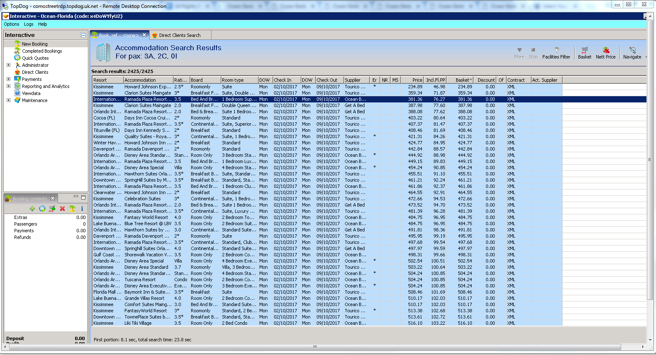Click the Navigate toolbar button
Screen dimensions: 656x355
pos(632,53)
